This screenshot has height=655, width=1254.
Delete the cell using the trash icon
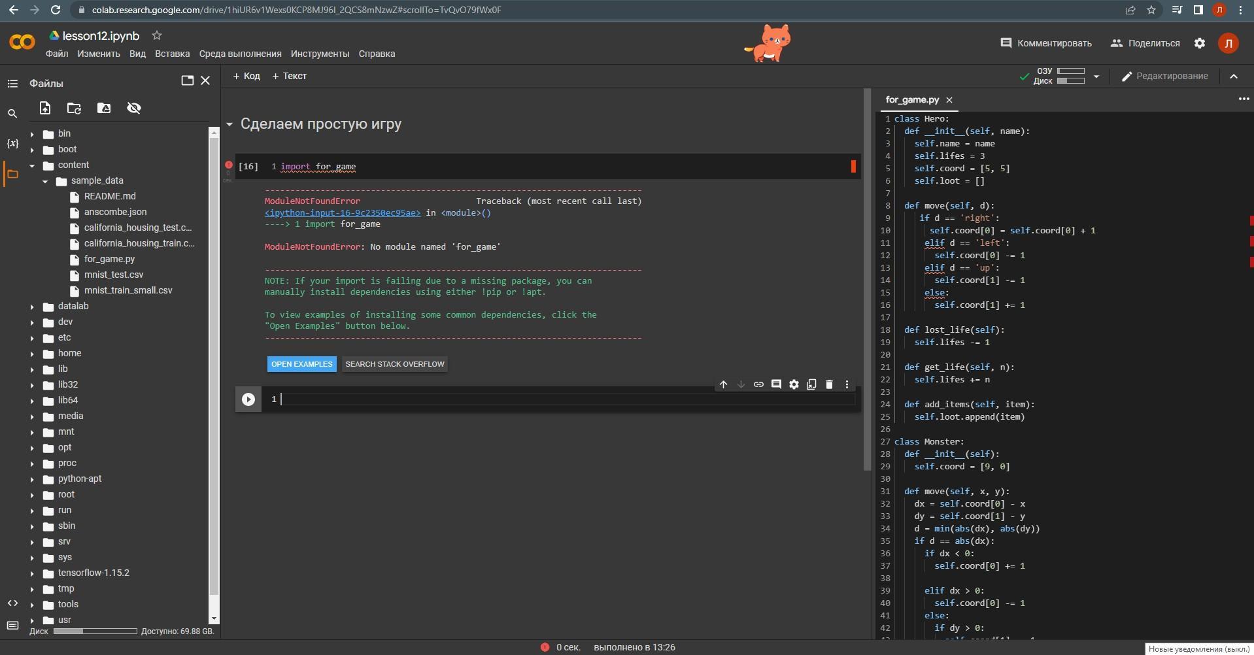829,384
